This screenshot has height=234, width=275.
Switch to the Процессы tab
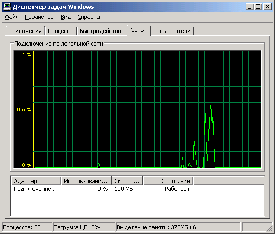[x=61, y=31]
